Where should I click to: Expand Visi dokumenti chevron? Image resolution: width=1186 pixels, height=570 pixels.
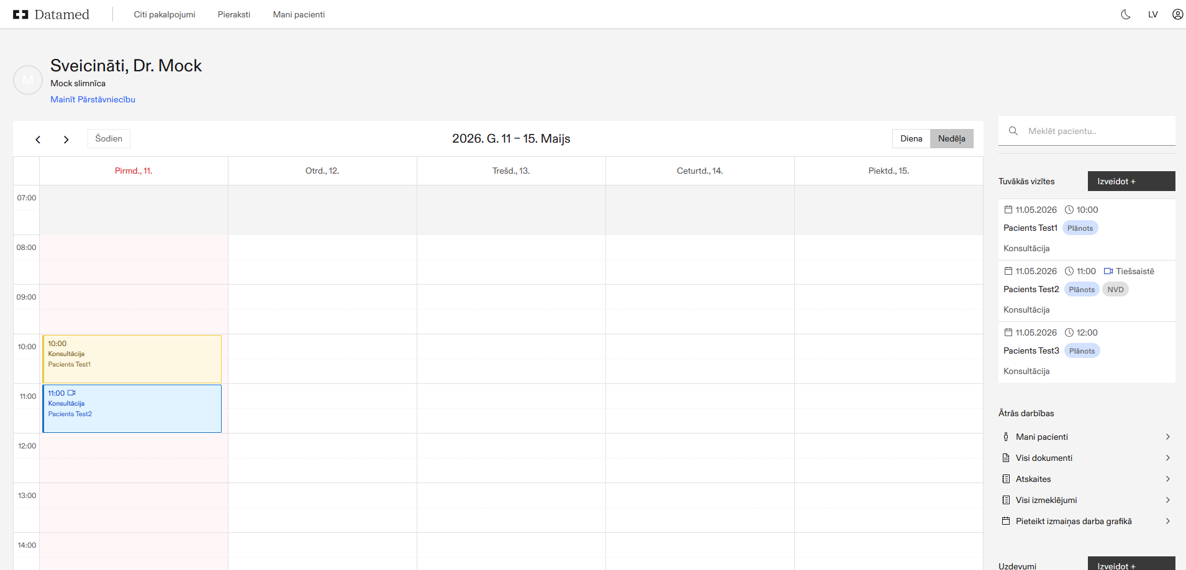click(x=1167, y=458)
